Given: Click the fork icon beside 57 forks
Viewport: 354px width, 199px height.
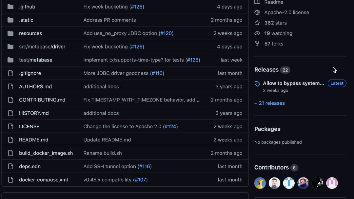Looking at the screenshot, I should (257, 44).
